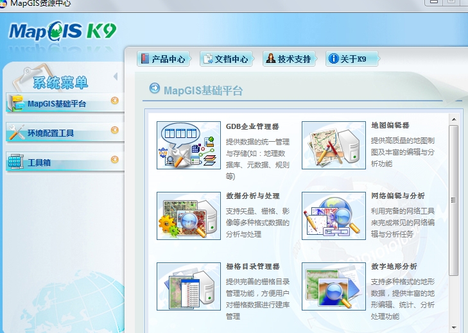Image resolution: width=468 pixels, height=333 pixels.
Task: Switch to the 关于K9 tab
Action: click(x=352, y=59)
